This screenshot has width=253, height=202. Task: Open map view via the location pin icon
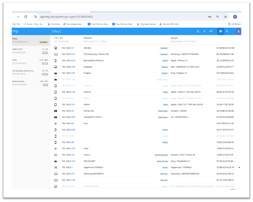[227, 31]
